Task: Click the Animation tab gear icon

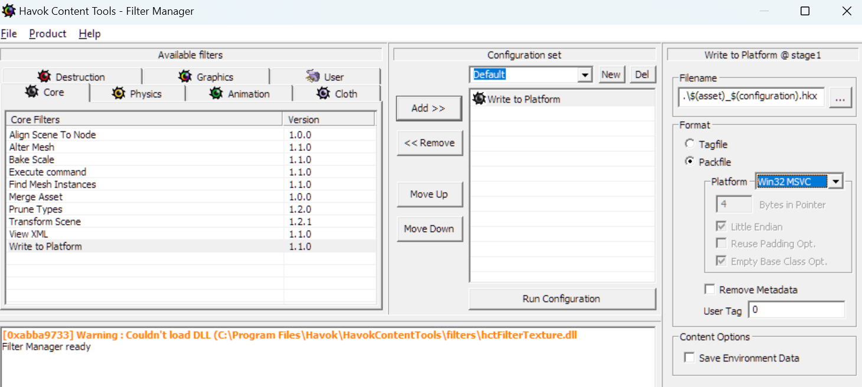Action: tap(217, 93)
